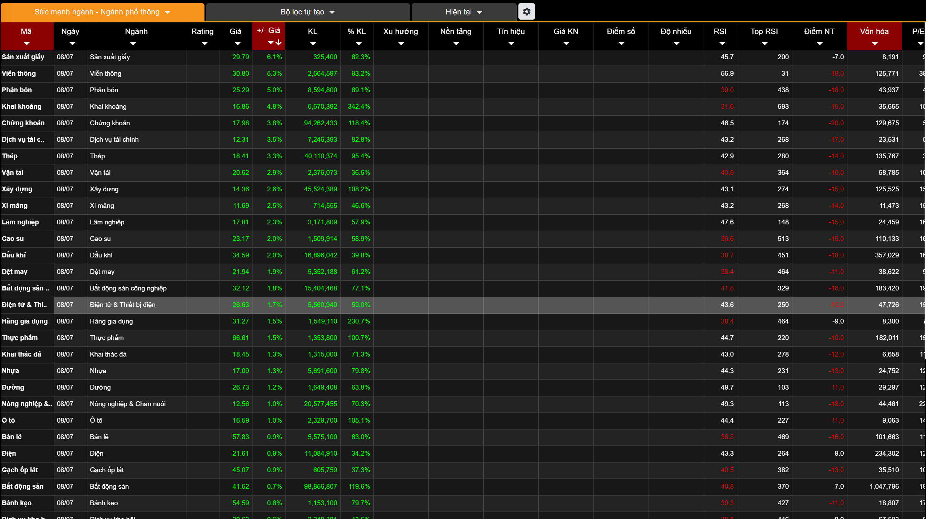This screenshot has height=519, width=926.
Task: Select highlighted Điện tử & Thiết bị điện row
Action: point(122,305)
